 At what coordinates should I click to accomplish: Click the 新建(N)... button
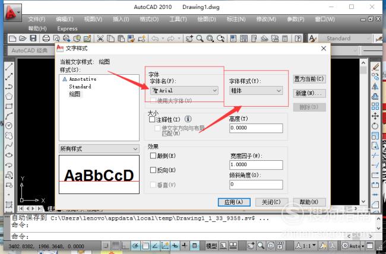pyautogui.click(x=309, y=93)
